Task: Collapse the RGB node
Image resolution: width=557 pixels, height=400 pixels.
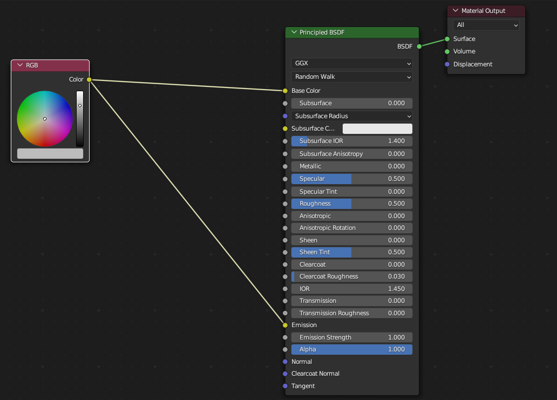Action: tap(19, 65)
